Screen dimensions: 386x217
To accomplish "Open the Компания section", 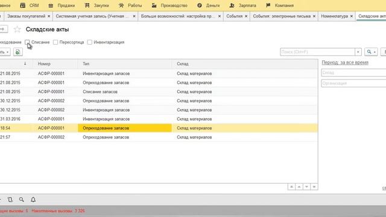I will pos(280,5).
